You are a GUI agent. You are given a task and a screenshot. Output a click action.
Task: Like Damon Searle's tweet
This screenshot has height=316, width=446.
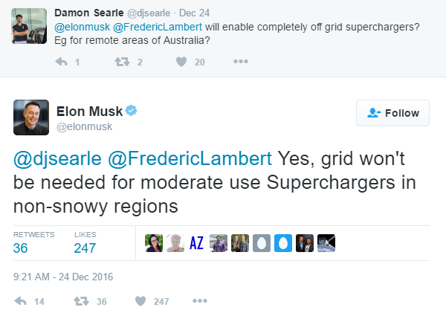coord(181,62)
